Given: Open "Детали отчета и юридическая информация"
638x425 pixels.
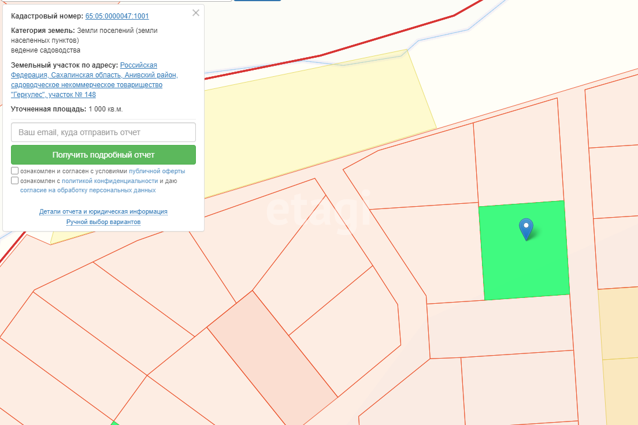Looking at the screenshot, I should 103,211.
